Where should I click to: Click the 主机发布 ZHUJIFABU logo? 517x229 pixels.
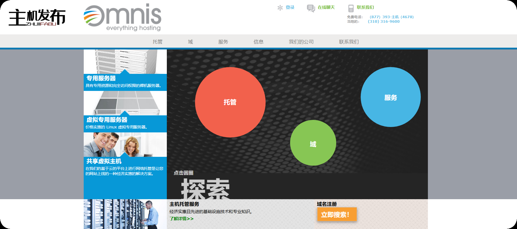[37, 18]
